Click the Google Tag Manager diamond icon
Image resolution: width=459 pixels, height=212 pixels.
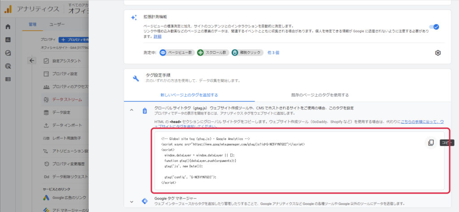tap(145, 201)
